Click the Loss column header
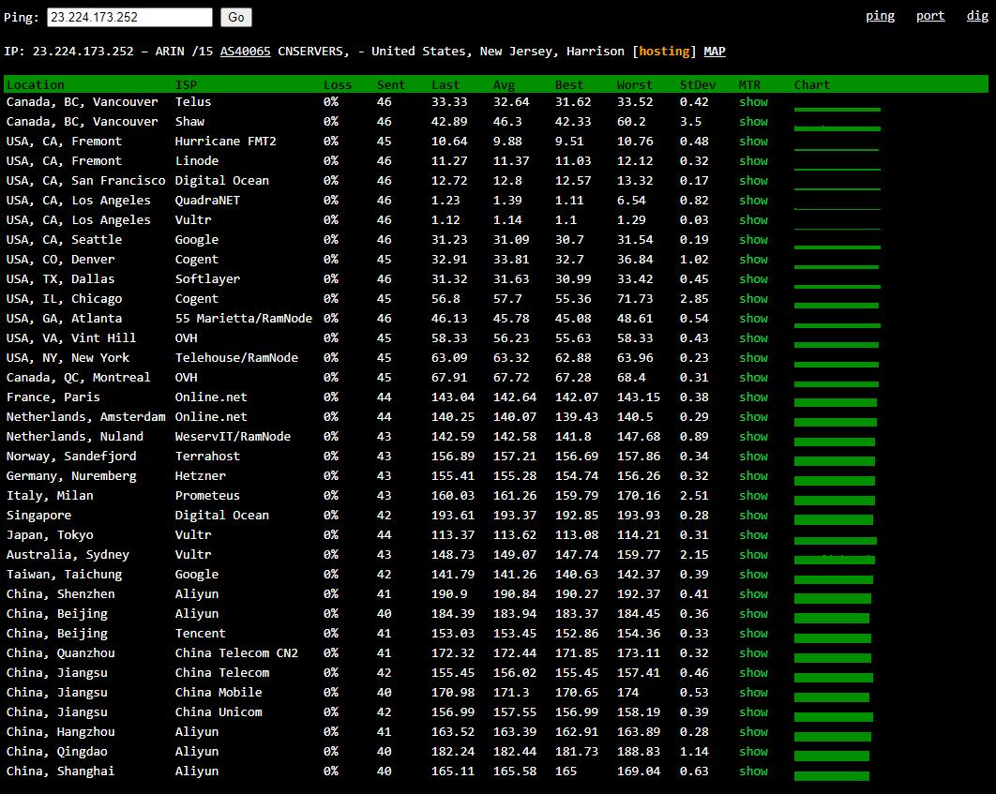The image size is (996, 794). pyautogui.click(x=338, y=84)
